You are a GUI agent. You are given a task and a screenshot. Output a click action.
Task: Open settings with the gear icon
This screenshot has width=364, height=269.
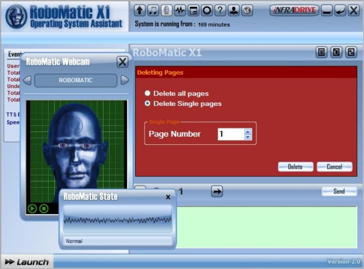pos(207,10)
